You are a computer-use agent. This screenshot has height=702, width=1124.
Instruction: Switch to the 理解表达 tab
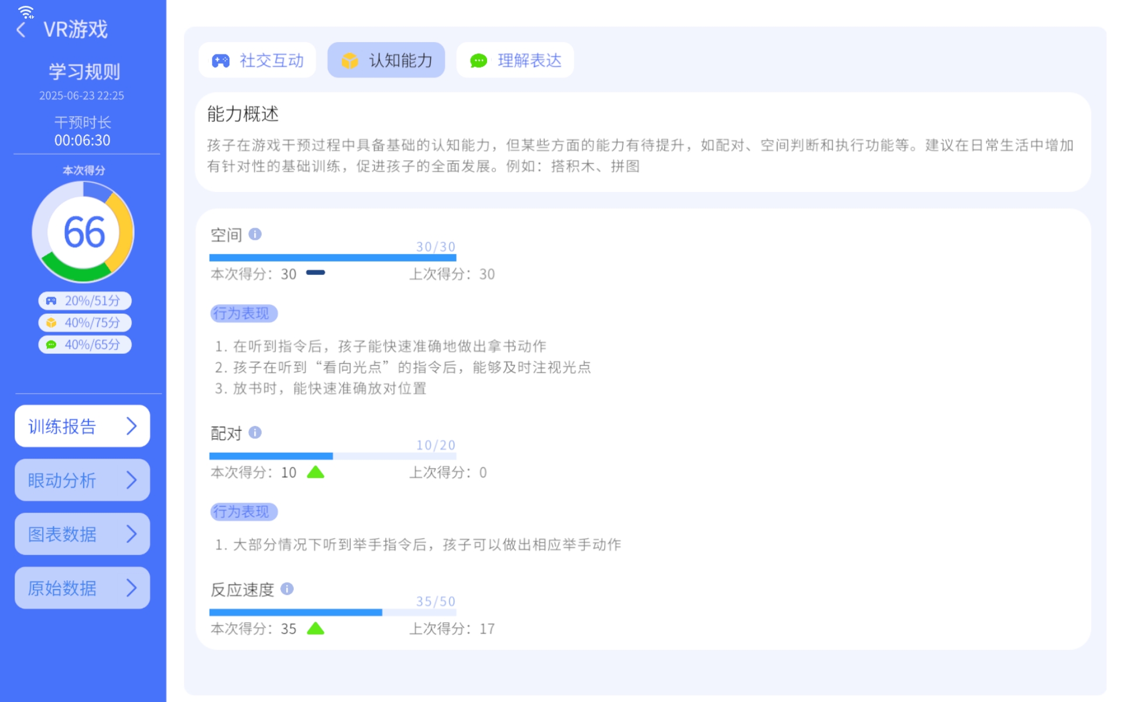515,60
